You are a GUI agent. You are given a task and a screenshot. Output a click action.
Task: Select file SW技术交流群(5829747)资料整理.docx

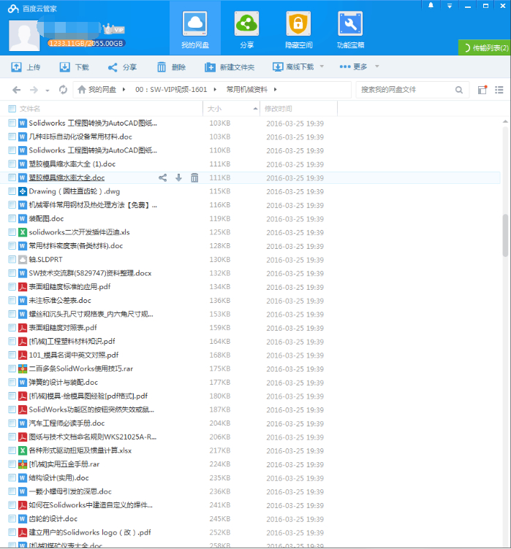click(90, 273)
